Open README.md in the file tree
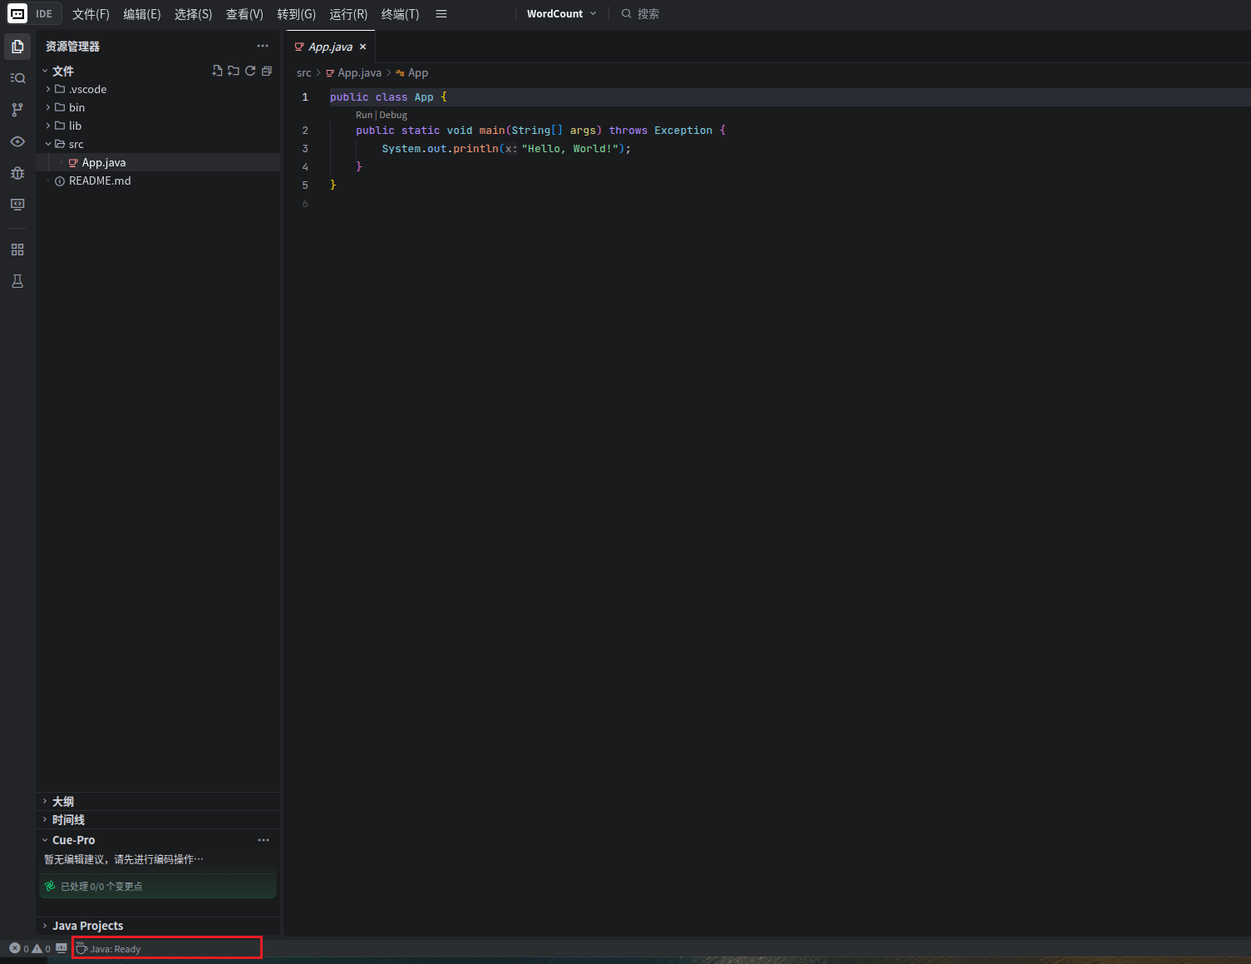Image resolution: width=1251 pixels, height=964 pixels. [x=158, y=180]
